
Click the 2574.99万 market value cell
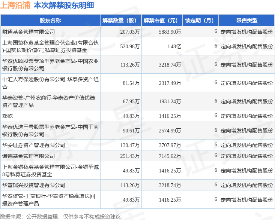point(170,131)
